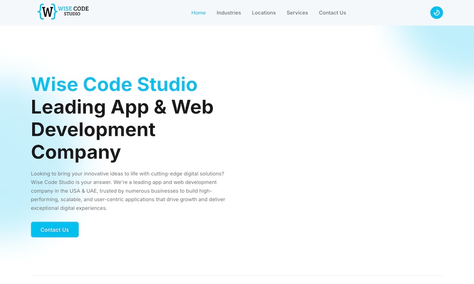Click the "Leading App & Web" heading line
474x284 pixels.
tap(122, 107)
